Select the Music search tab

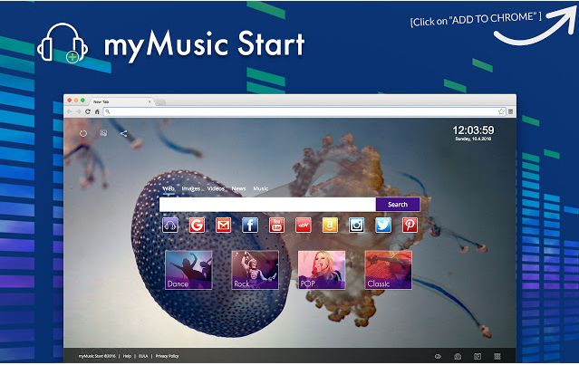point(261,188)
